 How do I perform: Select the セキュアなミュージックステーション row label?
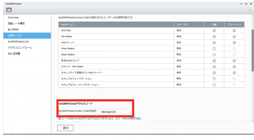[80, 85]
